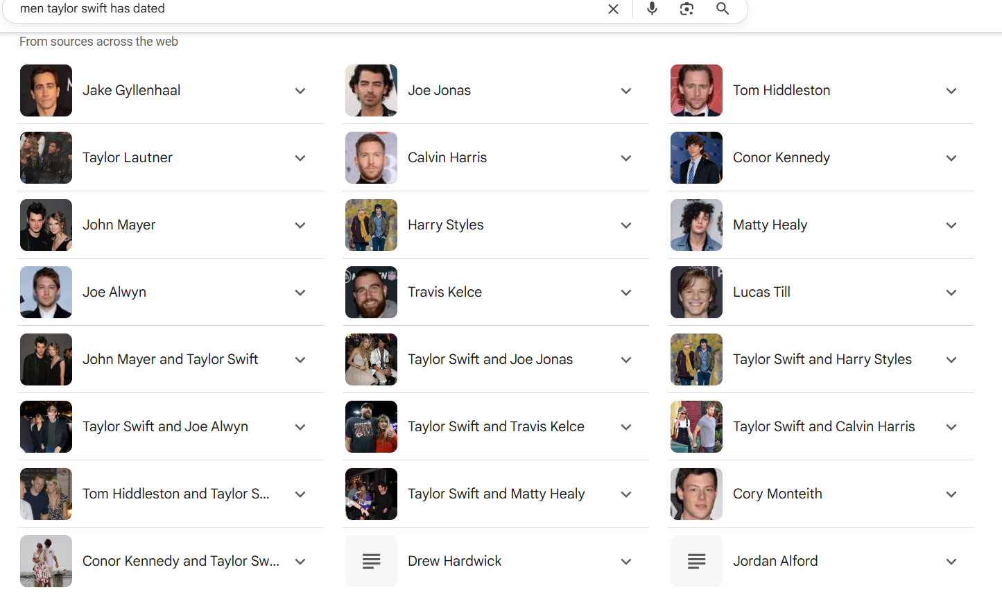
Task: Select 'Conor Kennedy and Taylor Sw...' text
Action: 181,561
